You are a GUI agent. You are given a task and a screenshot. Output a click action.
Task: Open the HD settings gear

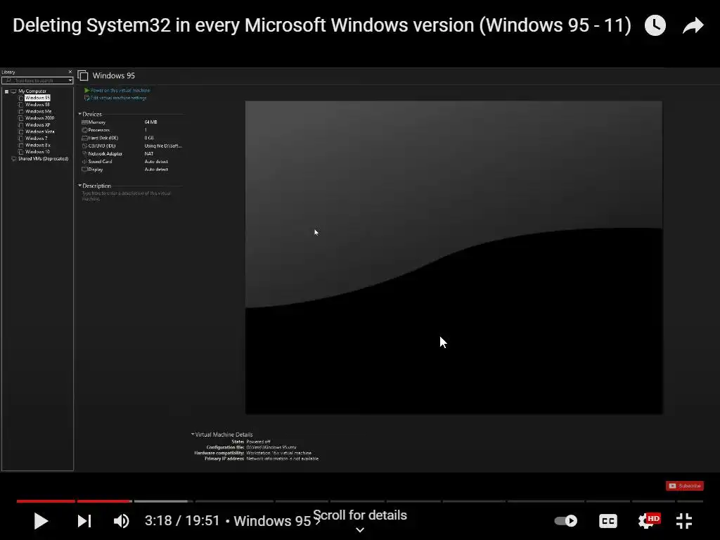click(x=649, y=520)
